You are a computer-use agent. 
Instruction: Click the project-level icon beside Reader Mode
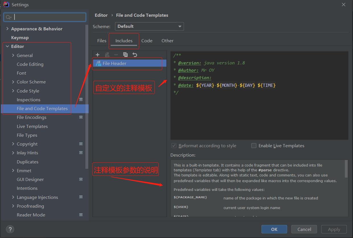81,215
